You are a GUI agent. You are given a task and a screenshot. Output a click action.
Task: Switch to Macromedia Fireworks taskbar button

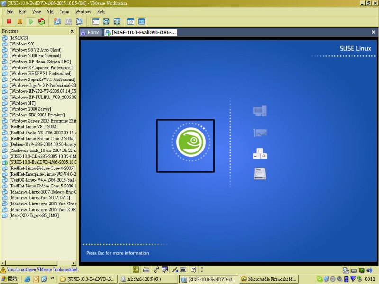pos(269,279)
